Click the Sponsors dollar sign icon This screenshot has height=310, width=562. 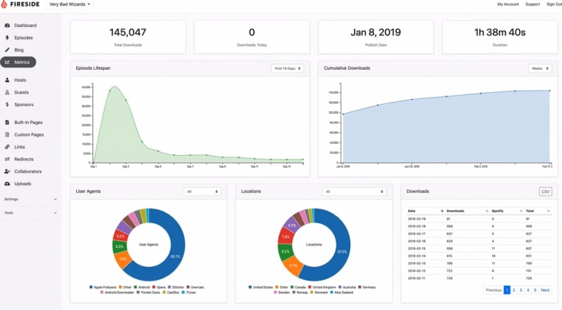point(7,105)
